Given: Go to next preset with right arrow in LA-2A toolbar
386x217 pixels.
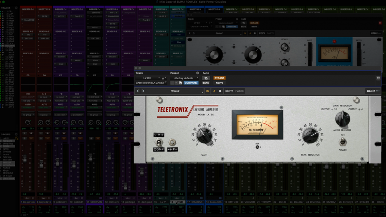Looking at the screenshot, I should [143, 91].
